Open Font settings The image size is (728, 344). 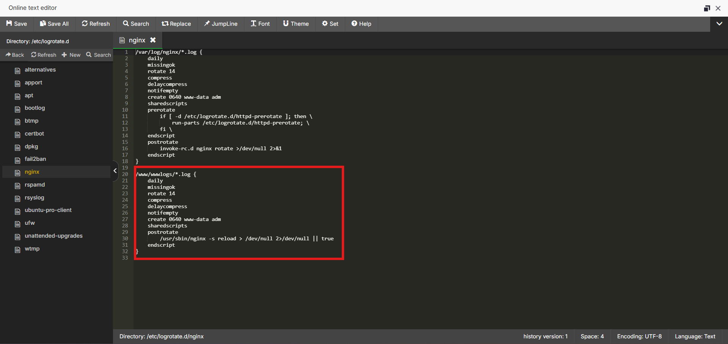260,23
